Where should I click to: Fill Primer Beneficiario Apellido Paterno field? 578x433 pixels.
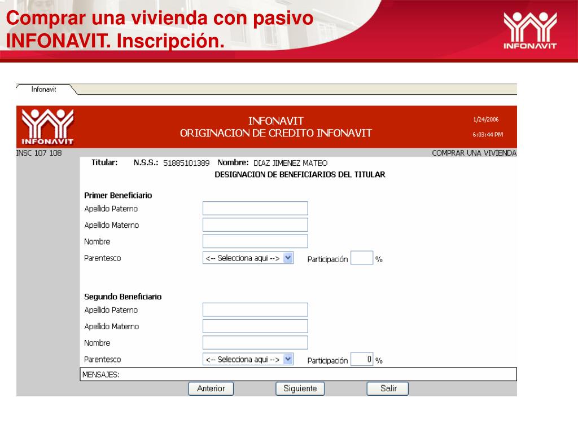pos(255,209)
